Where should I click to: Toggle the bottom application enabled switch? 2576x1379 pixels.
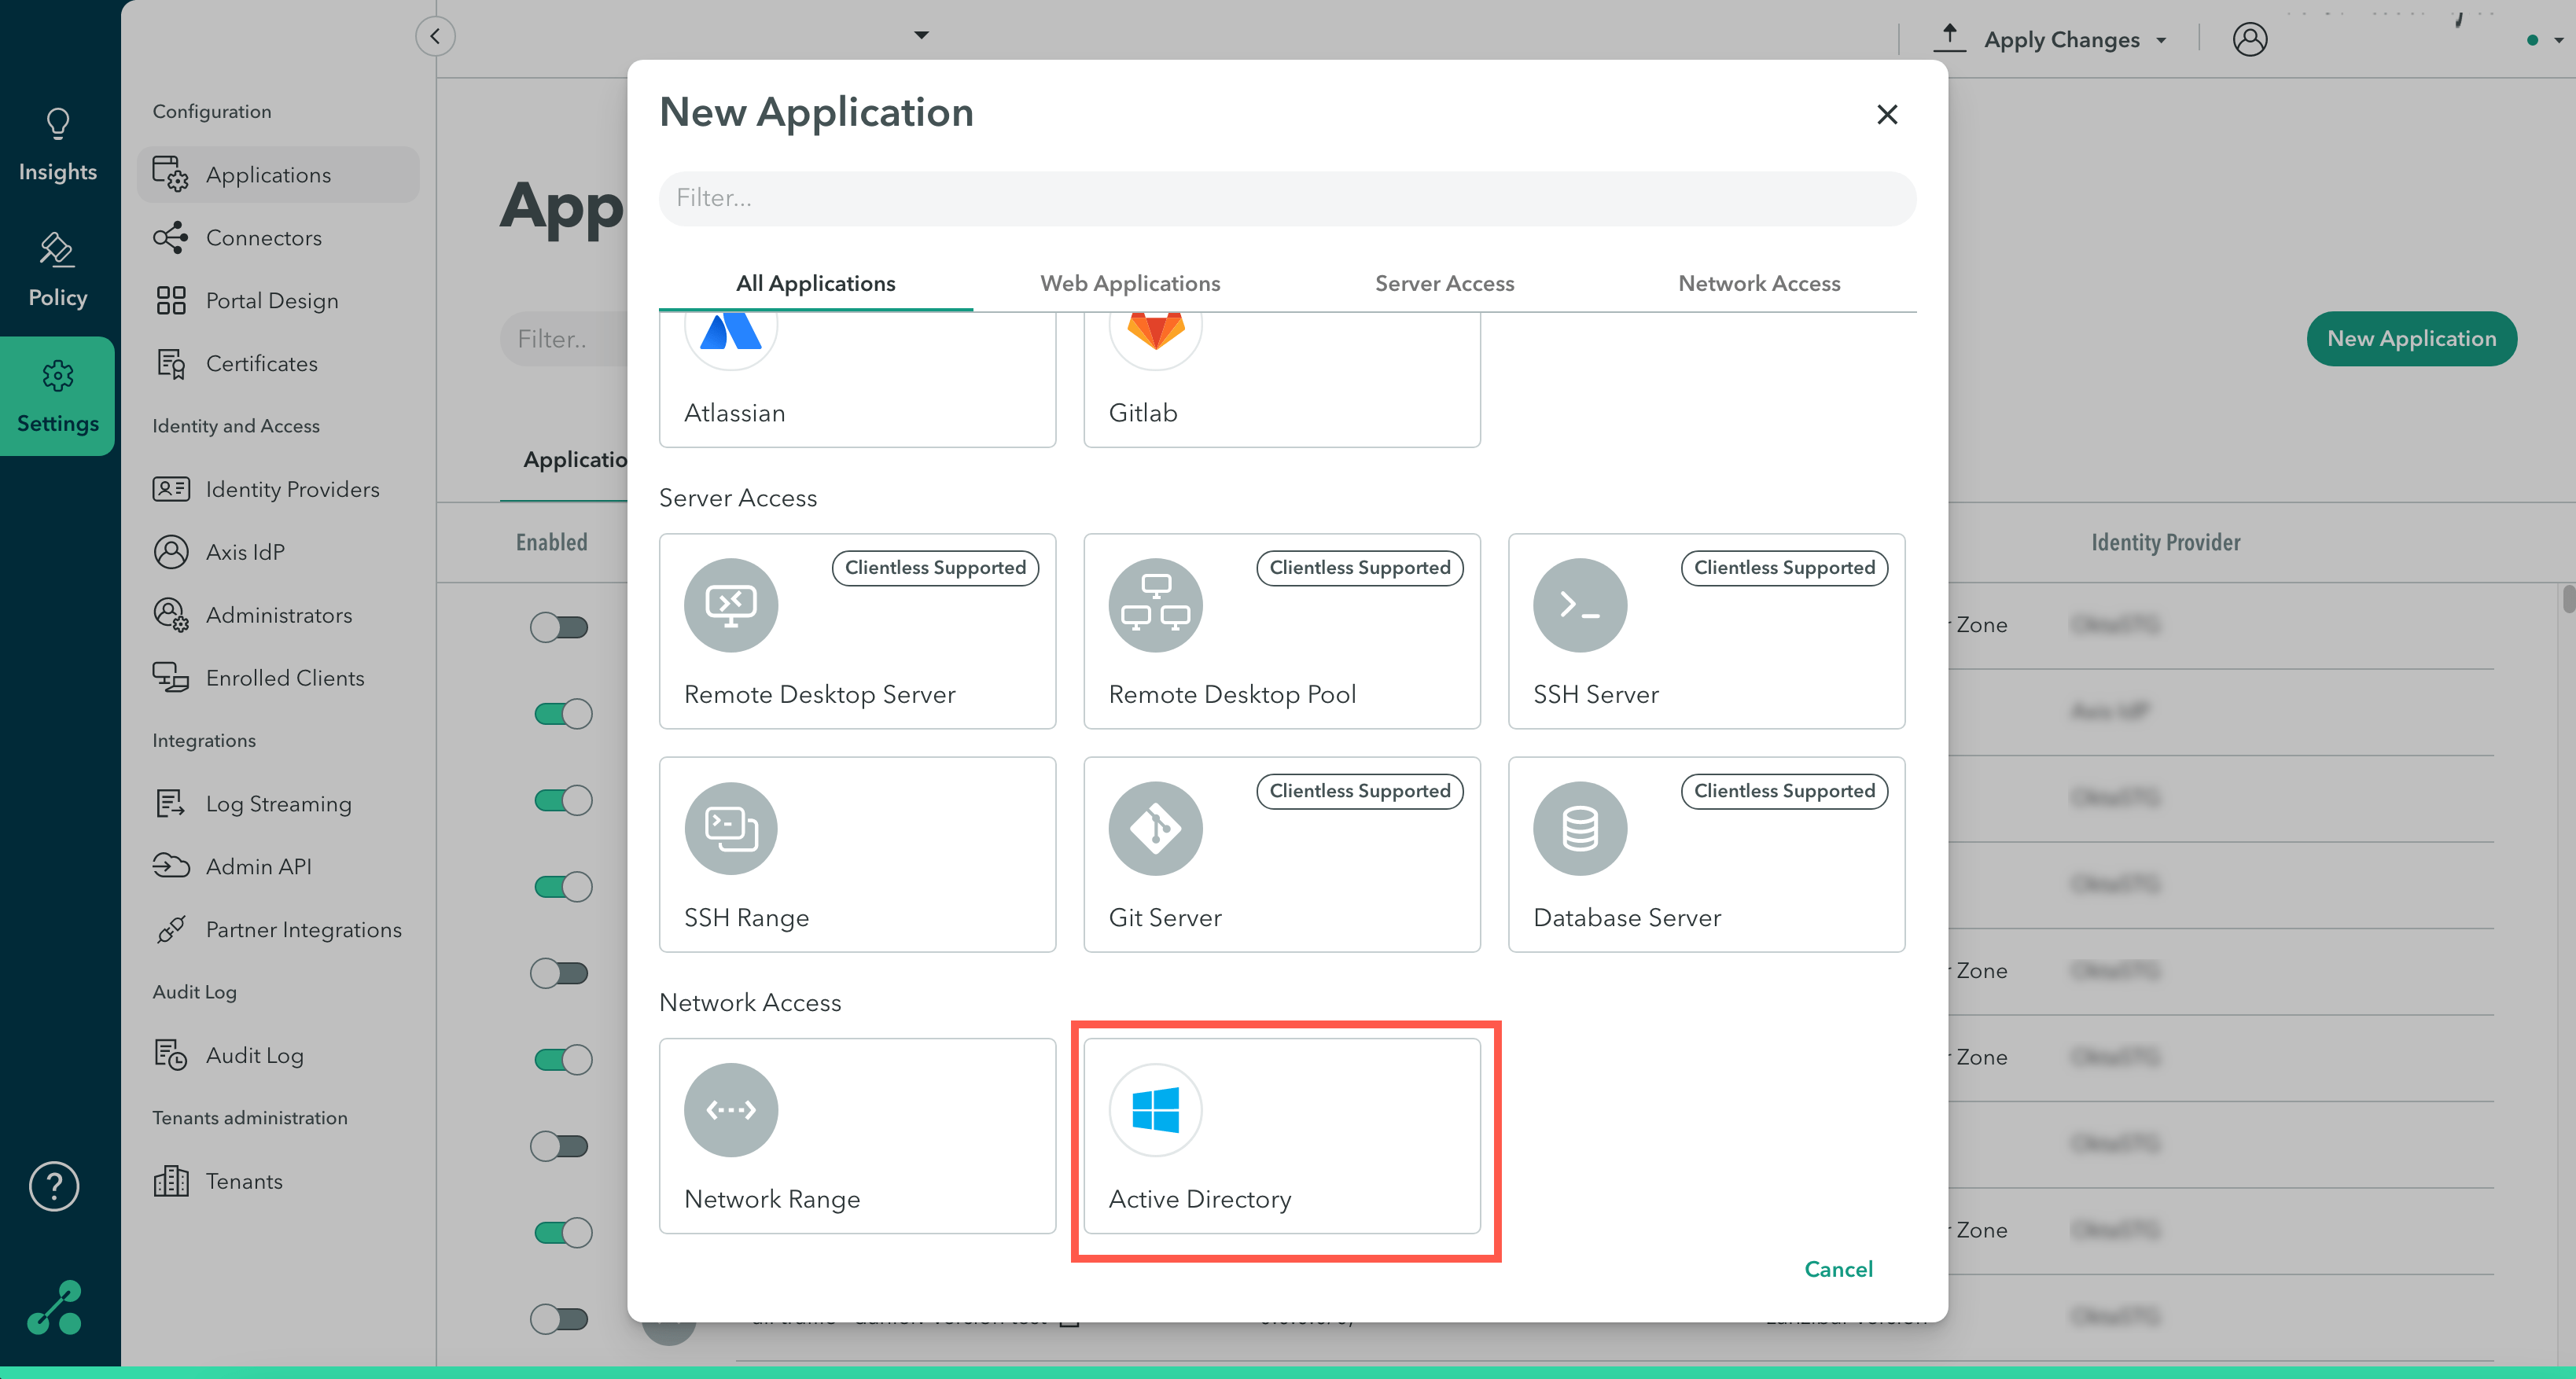point(561,1318)
